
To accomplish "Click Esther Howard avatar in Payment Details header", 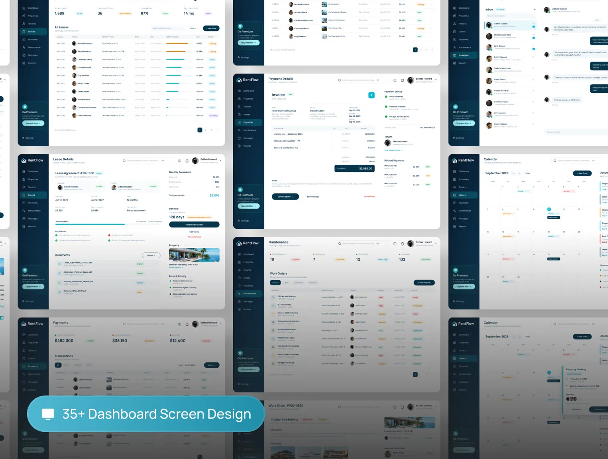I will coord(410,80).
